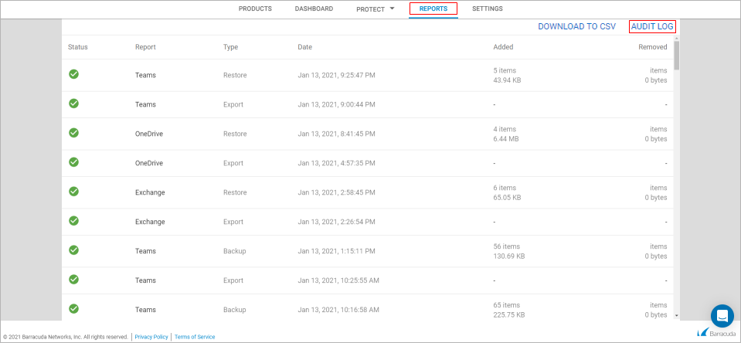Image resolution: width=741 pixels, height=343 pixels.
Task: Click the Date column header
Action: coord(304,47)
